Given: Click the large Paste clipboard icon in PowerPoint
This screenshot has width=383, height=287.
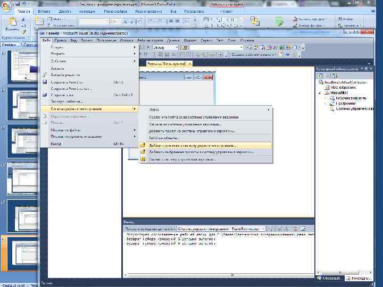Looking at the screenshot, I should point(12,22).
